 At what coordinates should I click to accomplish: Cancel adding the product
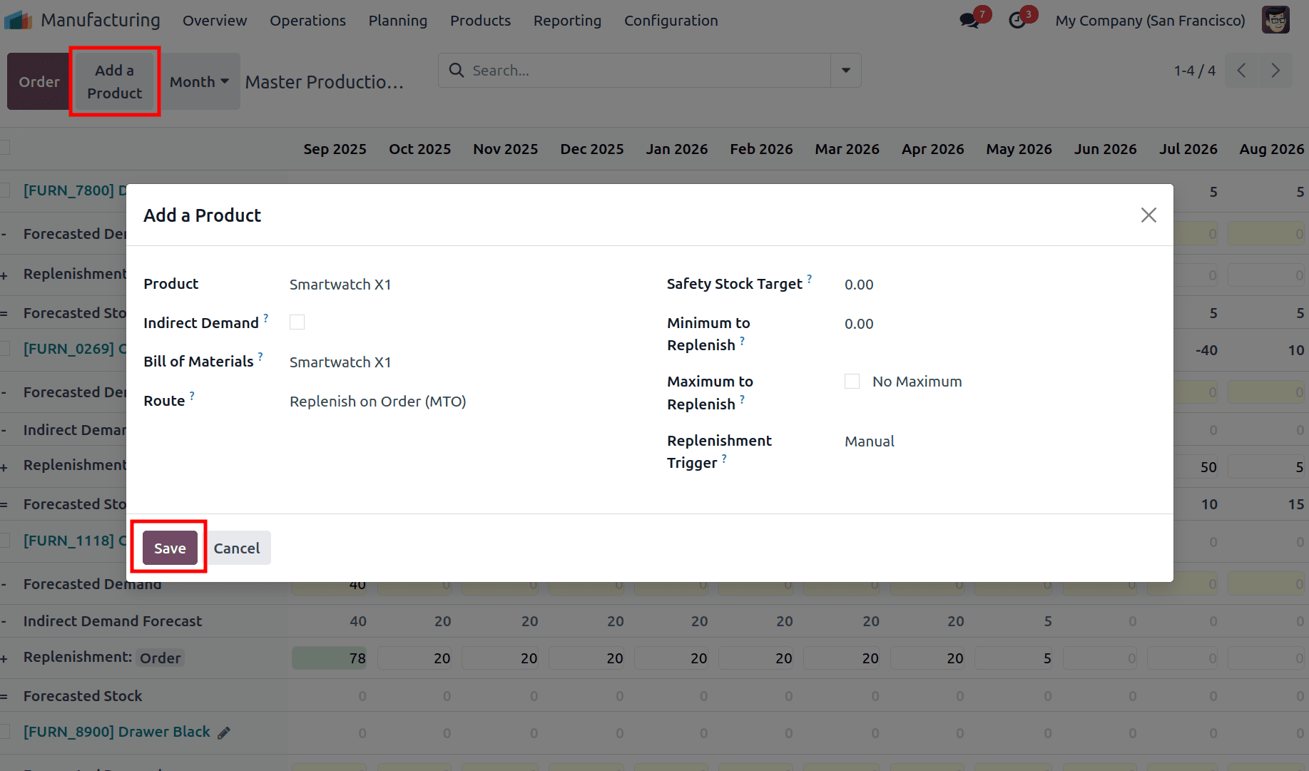click(x=237, y=548)
